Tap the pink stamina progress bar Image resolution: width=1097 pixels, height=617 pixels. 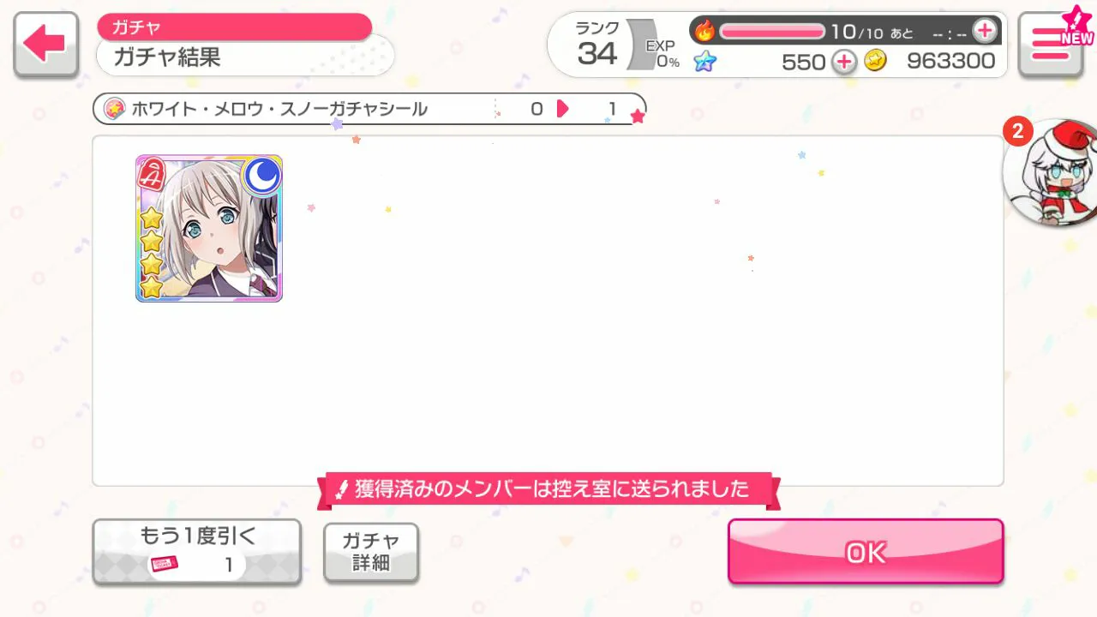click(x=772, y=32)
